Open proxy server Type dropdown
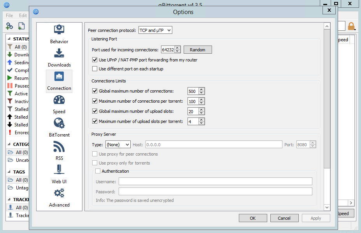The height and width of the screenshot is (233, 361). [x=118, y=145]
